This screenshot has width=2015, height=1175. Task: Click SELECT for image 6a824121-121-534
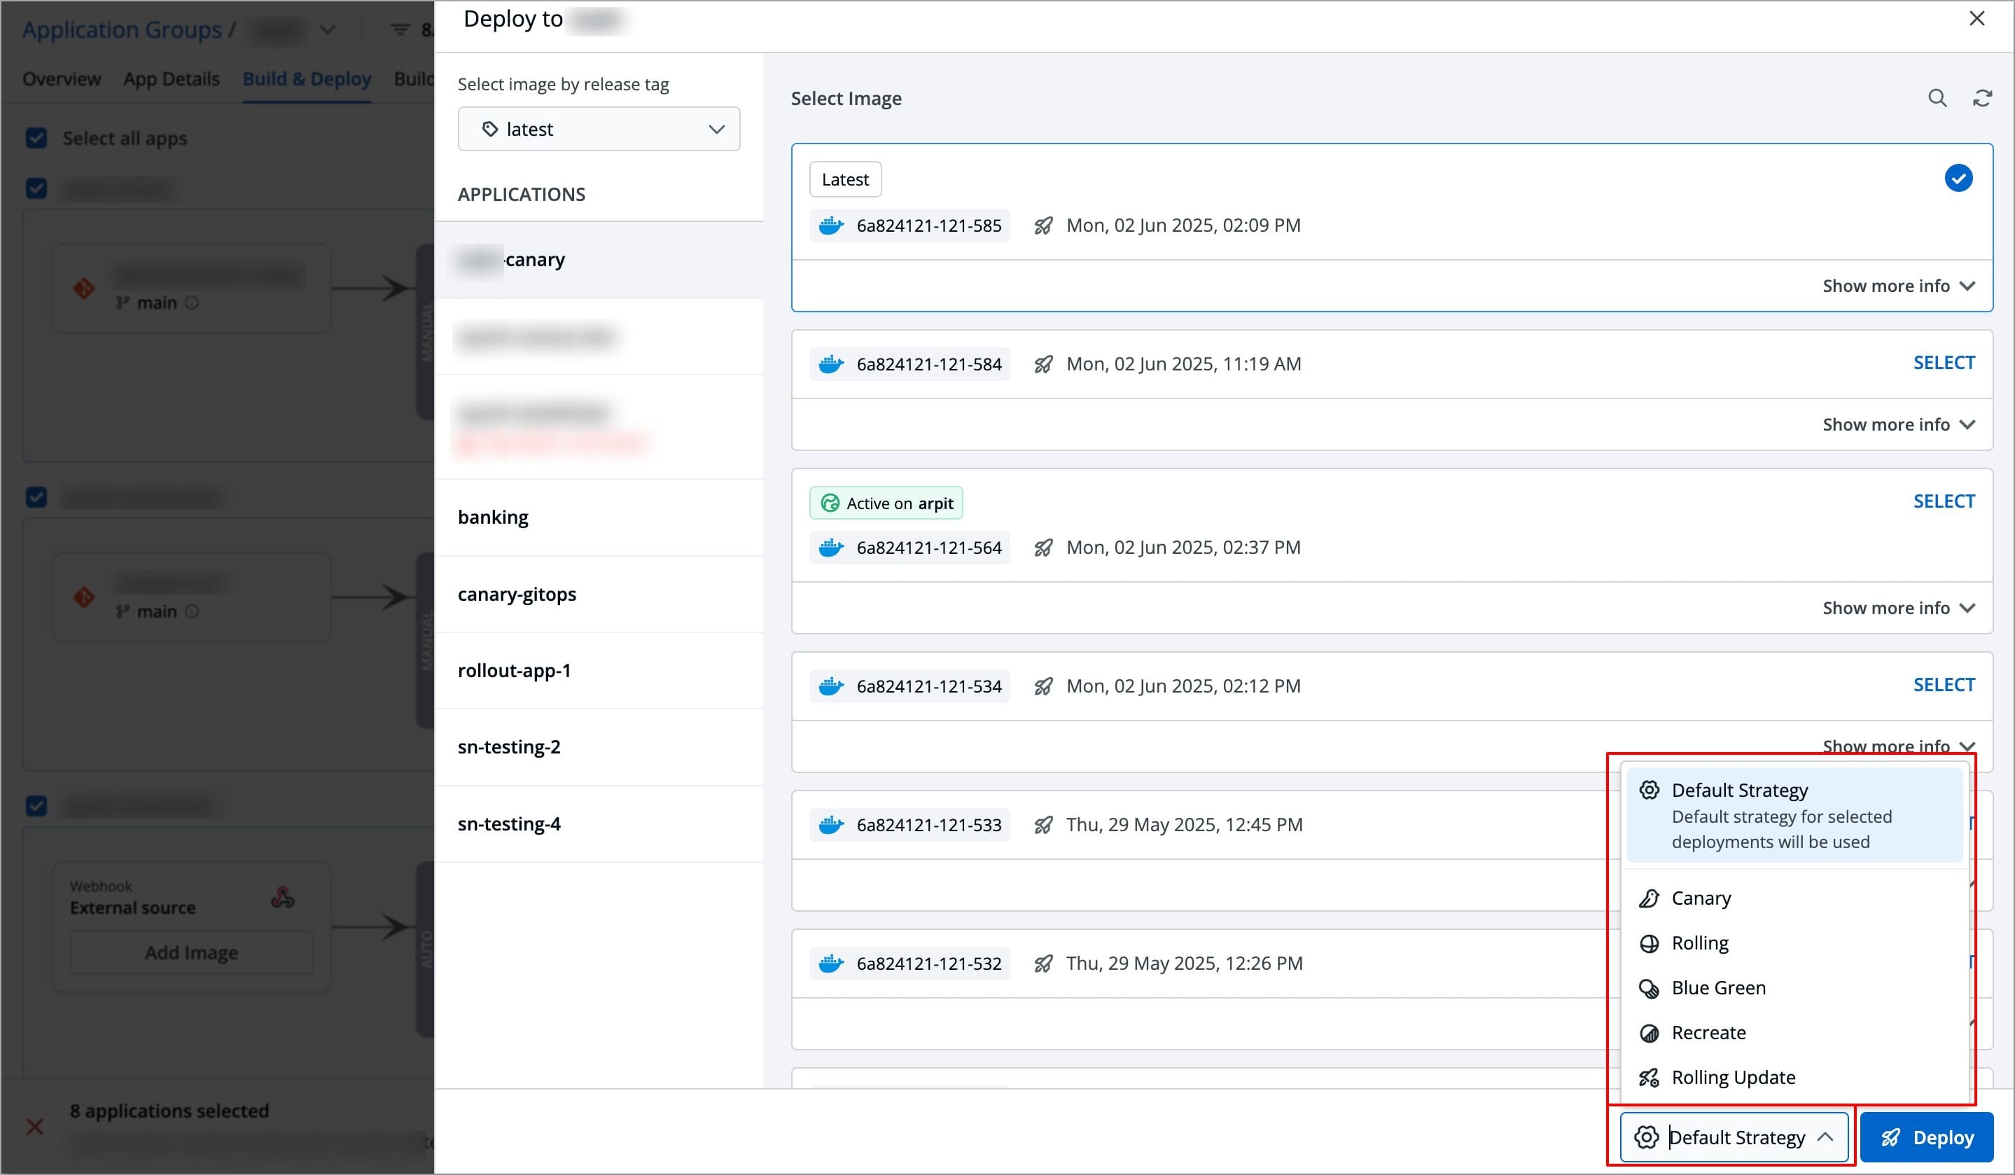click(x=1943, y=686)
